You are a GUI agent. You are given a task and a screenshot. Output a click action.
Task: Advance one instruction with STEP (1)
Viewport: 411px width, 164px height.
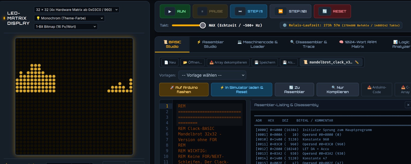pos(249,11)
